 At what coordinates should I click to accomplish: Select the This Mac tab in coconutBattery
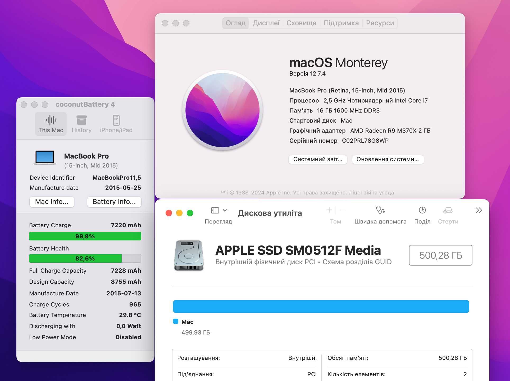click(x=51, y=124)
